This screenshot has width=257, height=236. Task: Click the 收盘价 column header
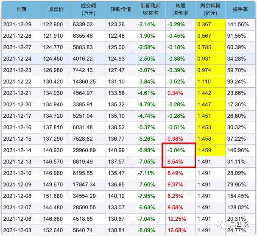point(56,10)
